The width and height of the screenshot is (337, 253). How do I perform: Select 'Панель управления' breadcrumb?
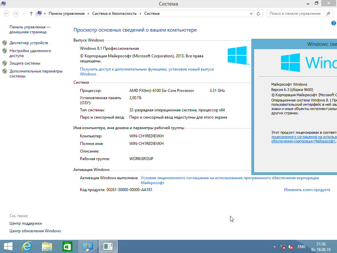click(x=66, y=14)
